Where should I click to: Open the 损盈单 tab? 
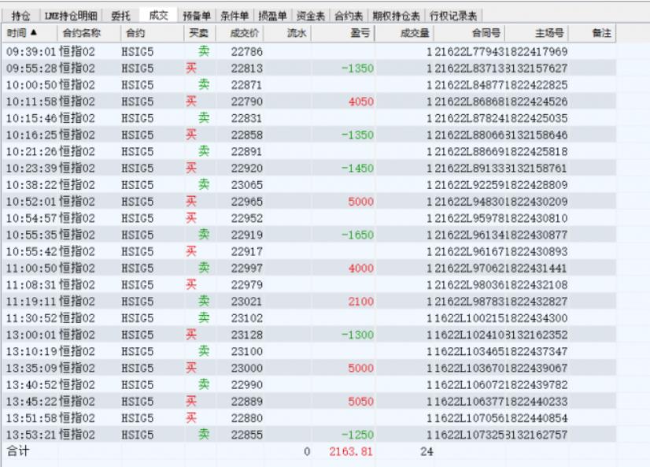pos(272,15)
